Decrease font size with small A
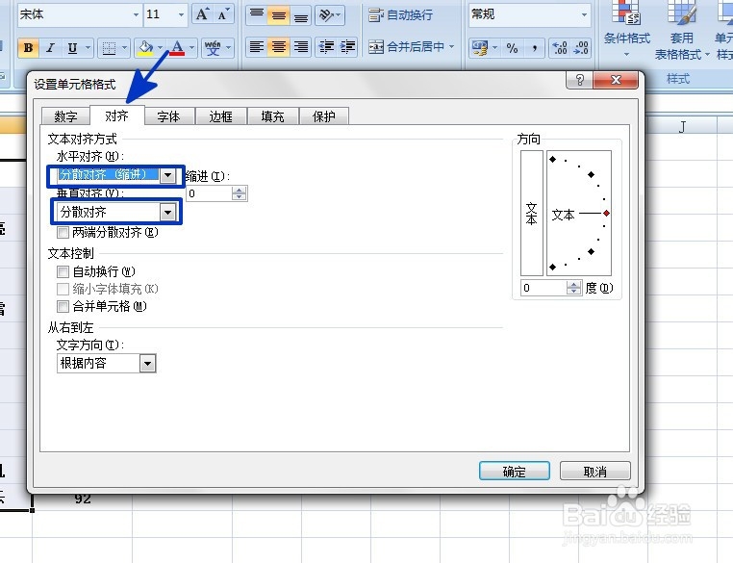The image size is (733, 563). (223, 15)
